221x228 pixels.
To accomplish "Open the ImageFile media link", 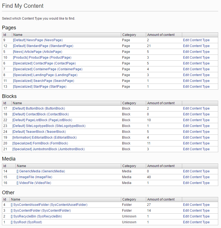I will click(34, 177).
